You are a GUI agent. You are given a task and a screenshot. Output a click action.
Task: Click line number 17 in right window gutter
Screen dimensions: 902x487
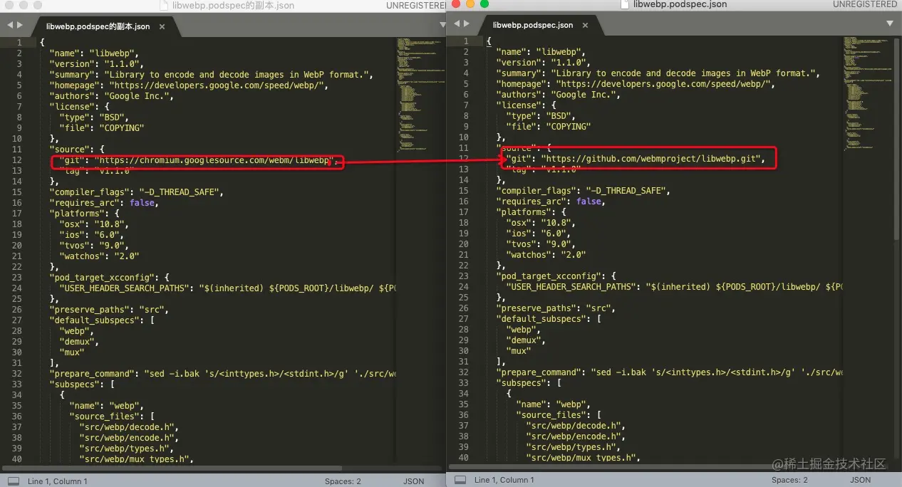pyautogui.click(x=463, y=211)
